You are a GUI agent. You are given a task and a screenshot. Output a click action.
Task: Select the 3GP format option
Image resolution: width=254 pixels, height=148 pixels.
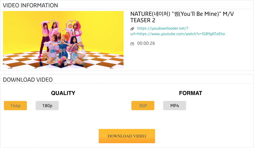tap(143, 105)
